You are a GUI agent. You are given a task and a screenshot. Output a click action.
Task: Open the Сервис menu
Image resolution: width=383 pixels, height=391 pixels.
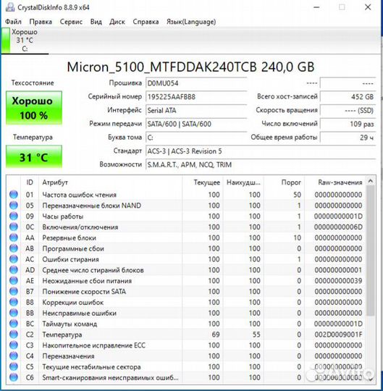(x=71, y=22)
